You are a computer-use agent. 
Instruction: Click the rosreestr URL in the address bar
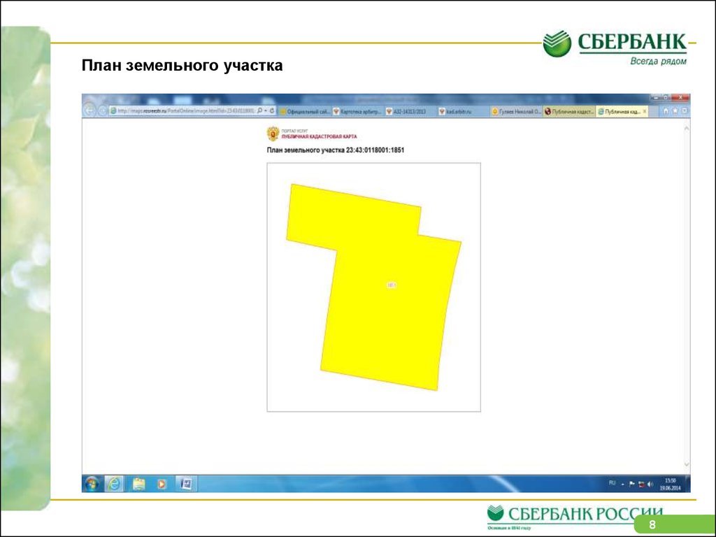click(185, 111)
